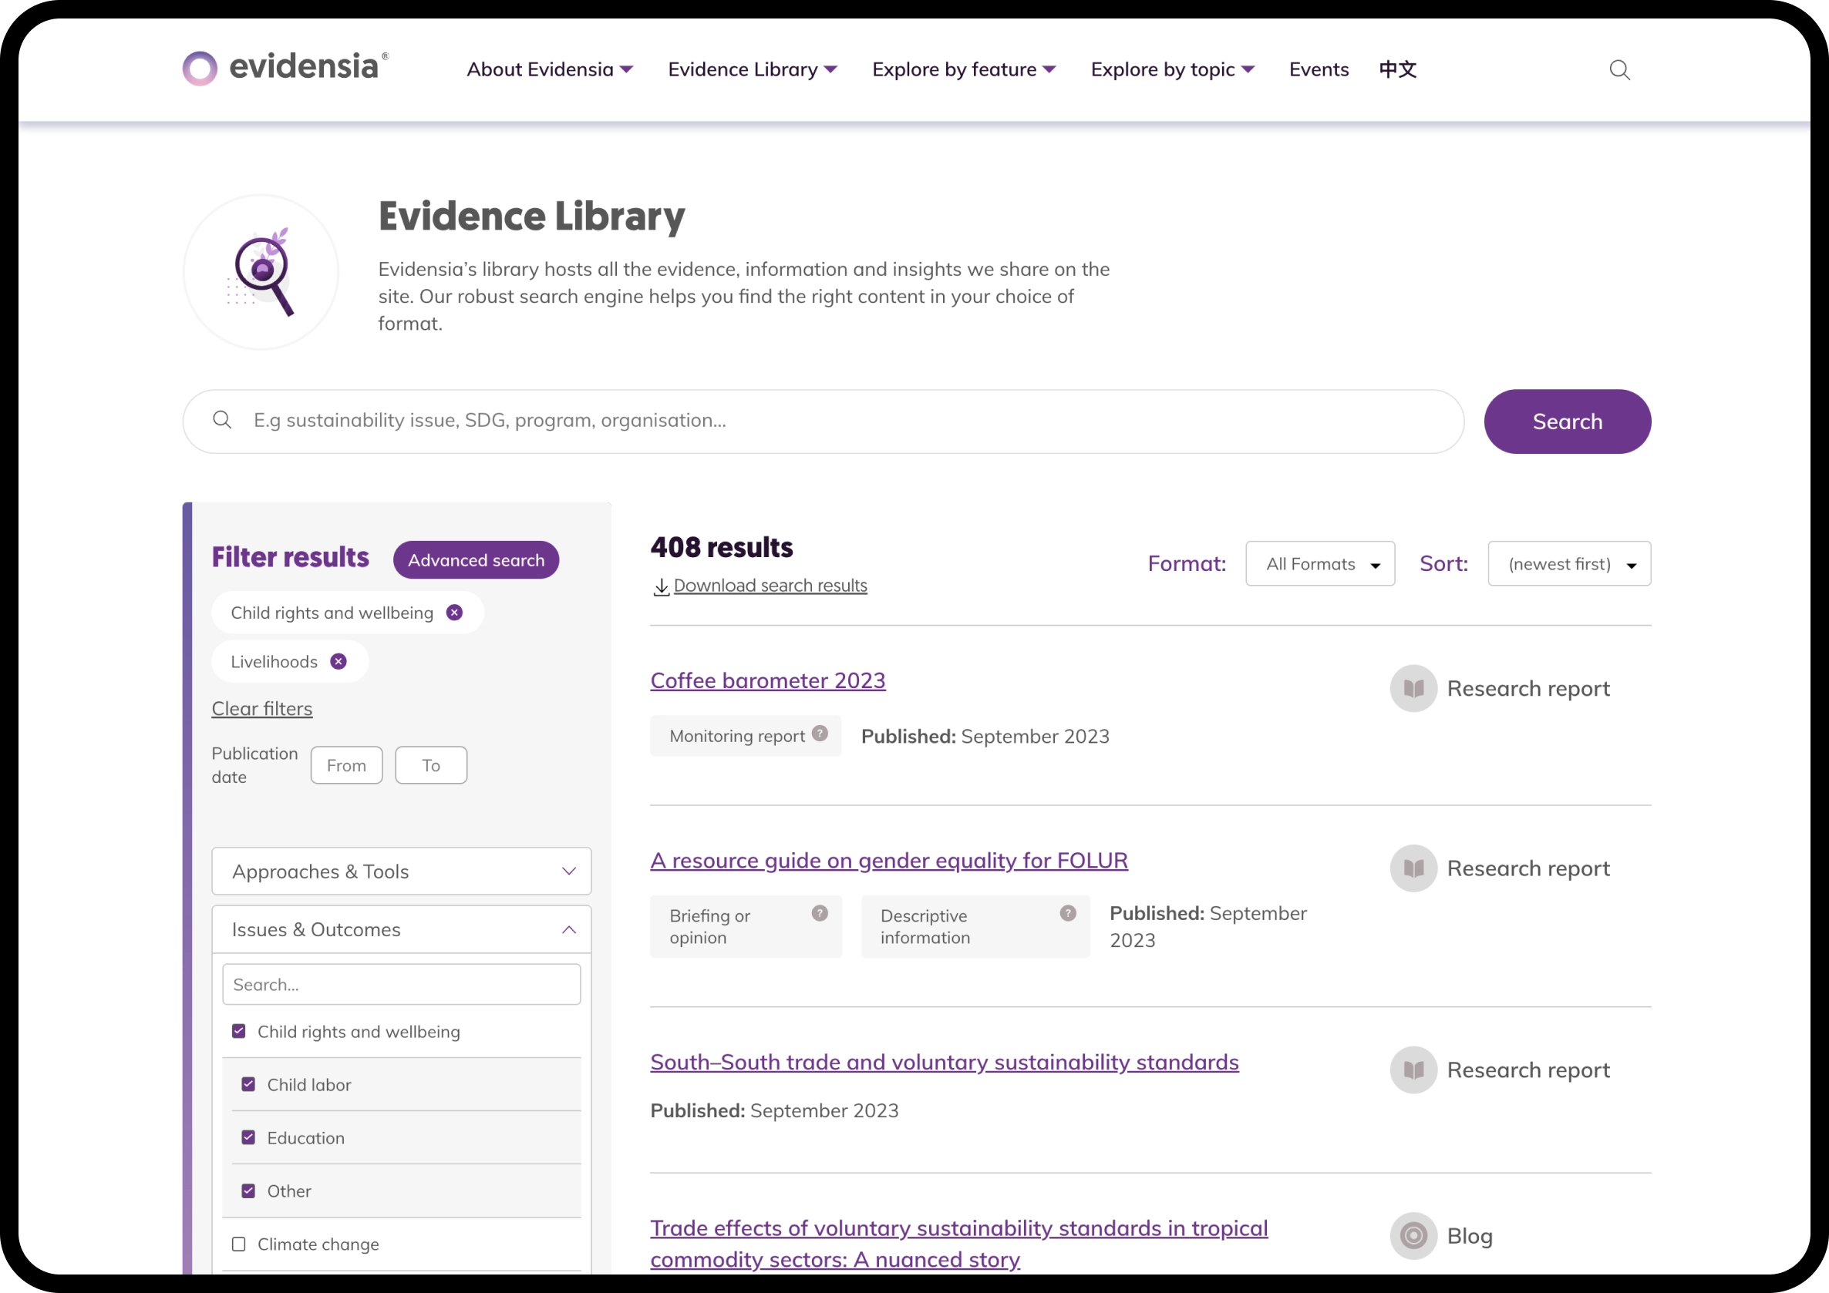Click the Briefing or opinion tag
Viewport: 1829px width, 1293px height.
click(746, 927)
